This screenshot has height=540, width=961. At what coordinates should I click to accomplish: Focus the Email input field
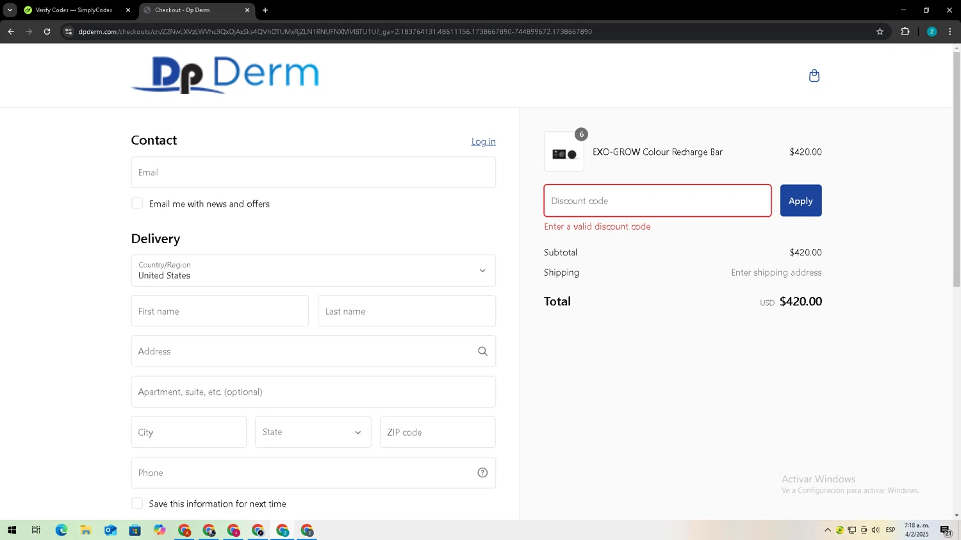pos(313,172)
